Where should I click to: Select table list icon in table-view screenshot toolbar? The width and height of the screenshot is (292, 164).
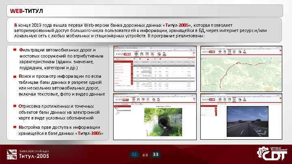[x=152, y=54]
